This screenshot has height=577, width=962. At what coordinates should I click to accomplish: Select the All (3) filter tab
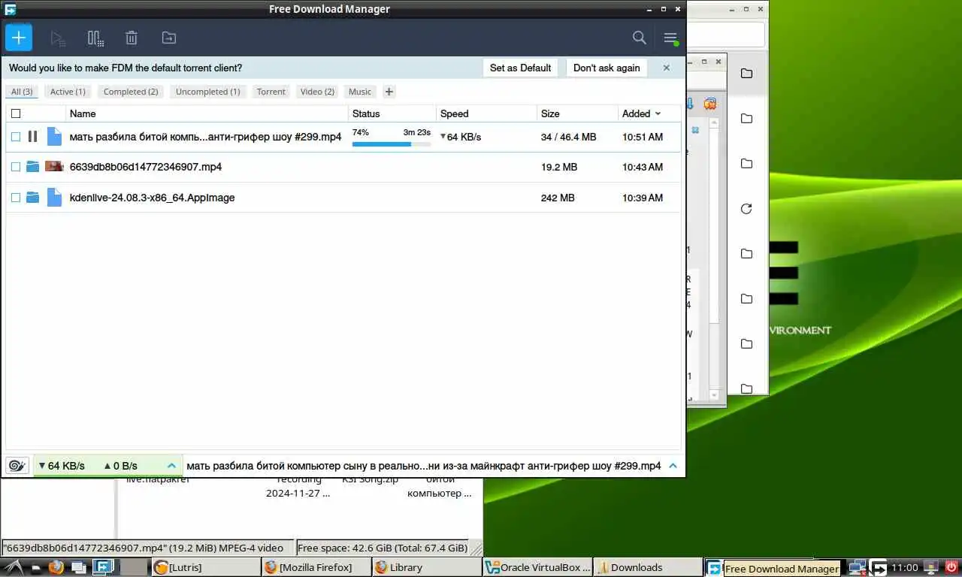tap(22, 92)
